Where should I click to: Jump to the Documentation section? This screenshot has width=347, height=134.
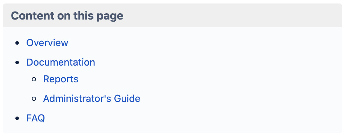61,62
